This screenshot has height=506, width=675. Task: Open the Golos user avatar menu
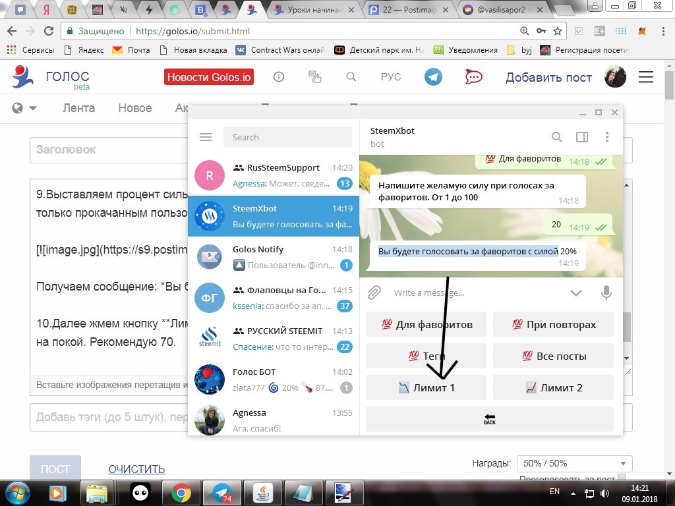click(615, 77)
